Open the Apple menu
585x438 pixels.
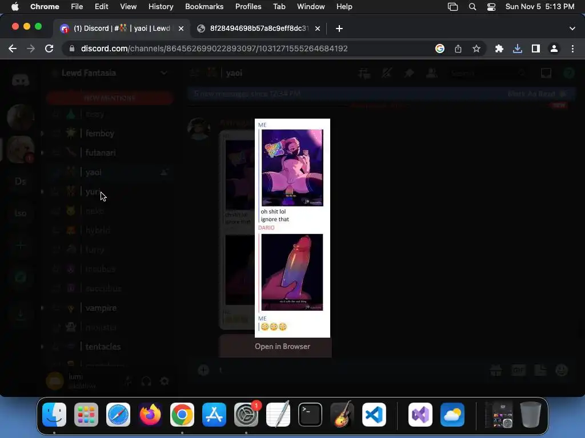point(15,7)
